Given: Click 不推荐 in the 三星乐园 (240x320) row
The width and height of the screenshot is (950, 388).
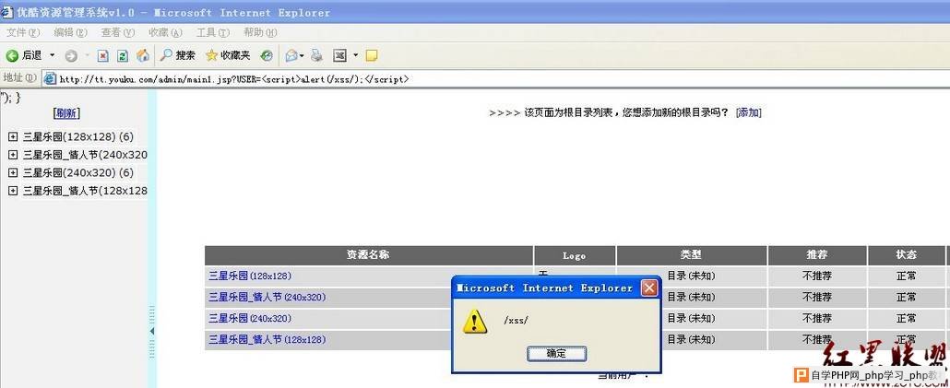Looking at the screenshot, I should 817,318.
